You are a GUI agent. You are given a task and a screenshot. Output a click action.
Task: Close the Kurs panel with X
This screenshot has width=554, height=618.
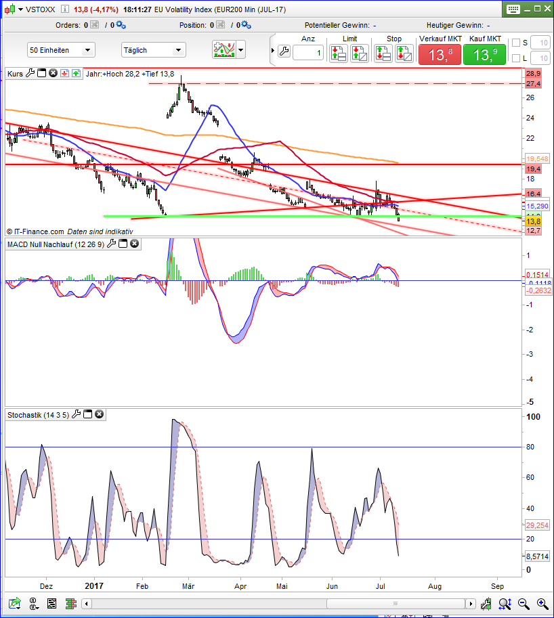coord(54,73)
